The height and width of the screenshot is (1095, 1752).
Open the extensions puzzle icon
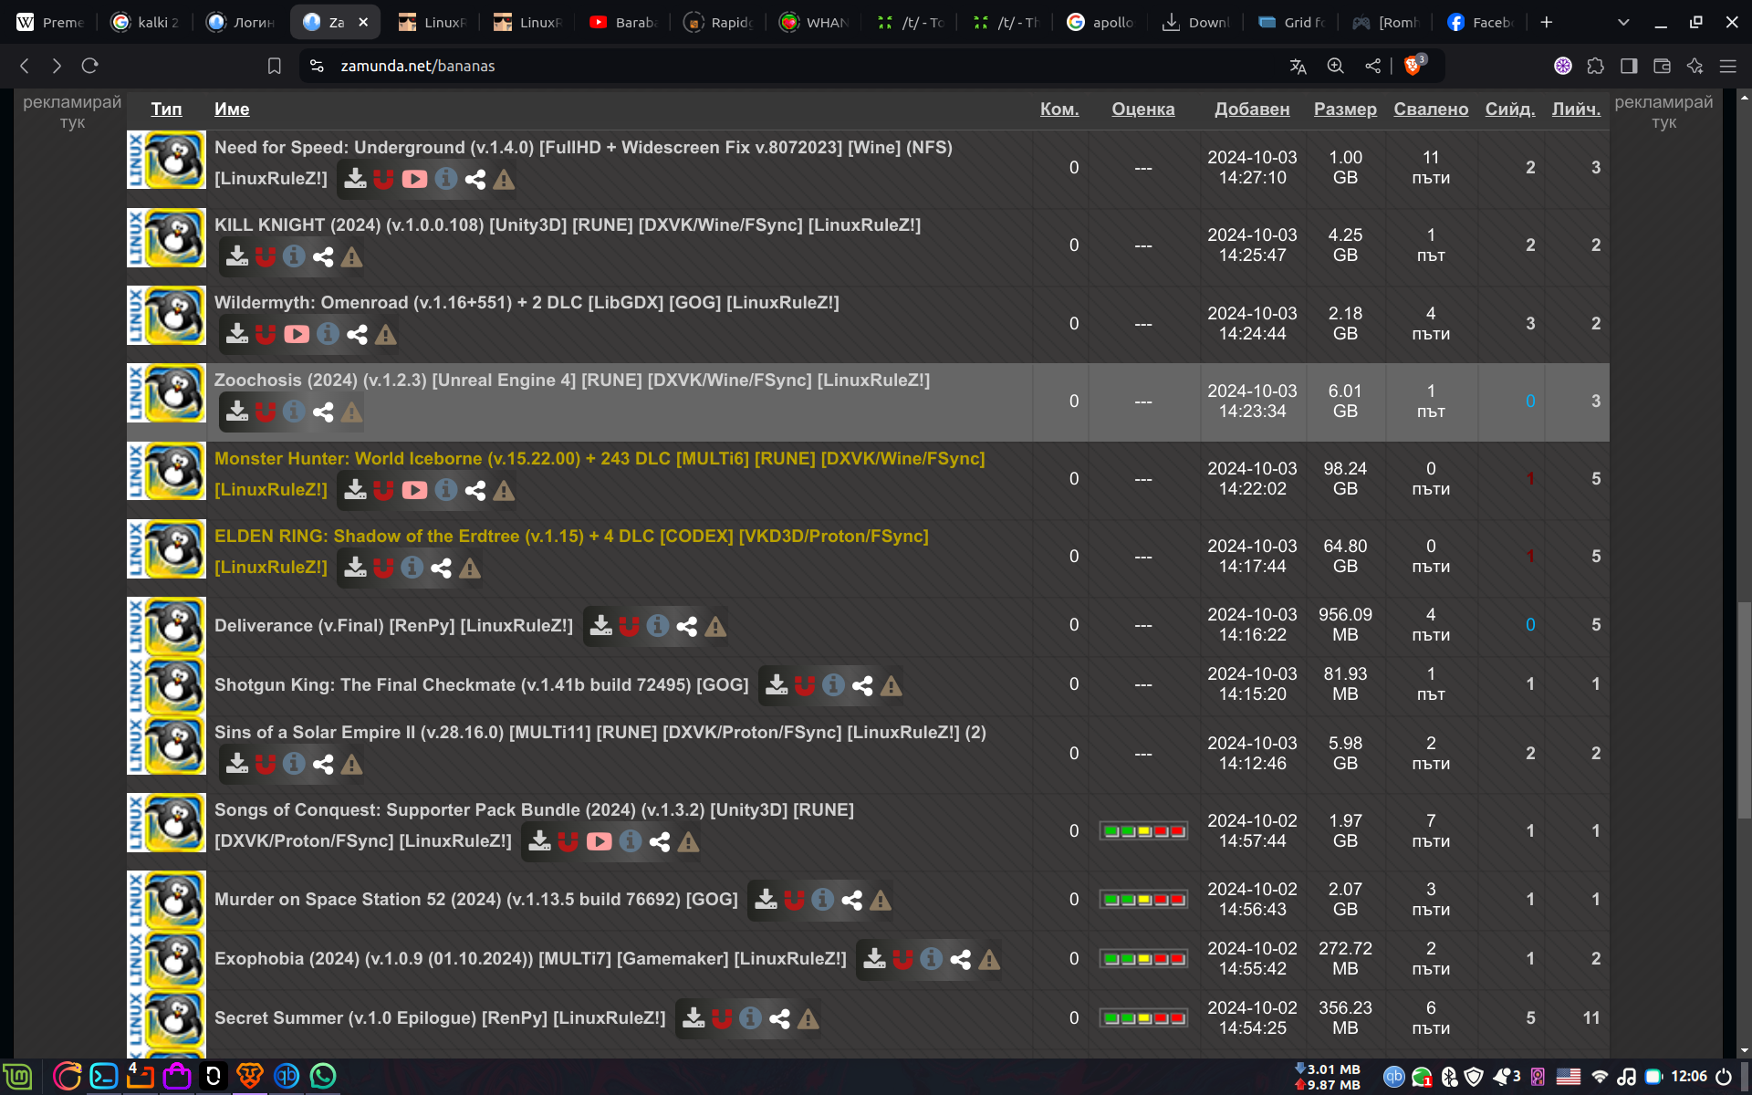coord(1595,66)
